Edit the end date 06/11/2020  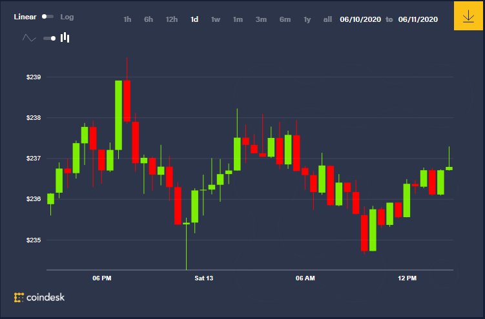click(x=418, y=19)
